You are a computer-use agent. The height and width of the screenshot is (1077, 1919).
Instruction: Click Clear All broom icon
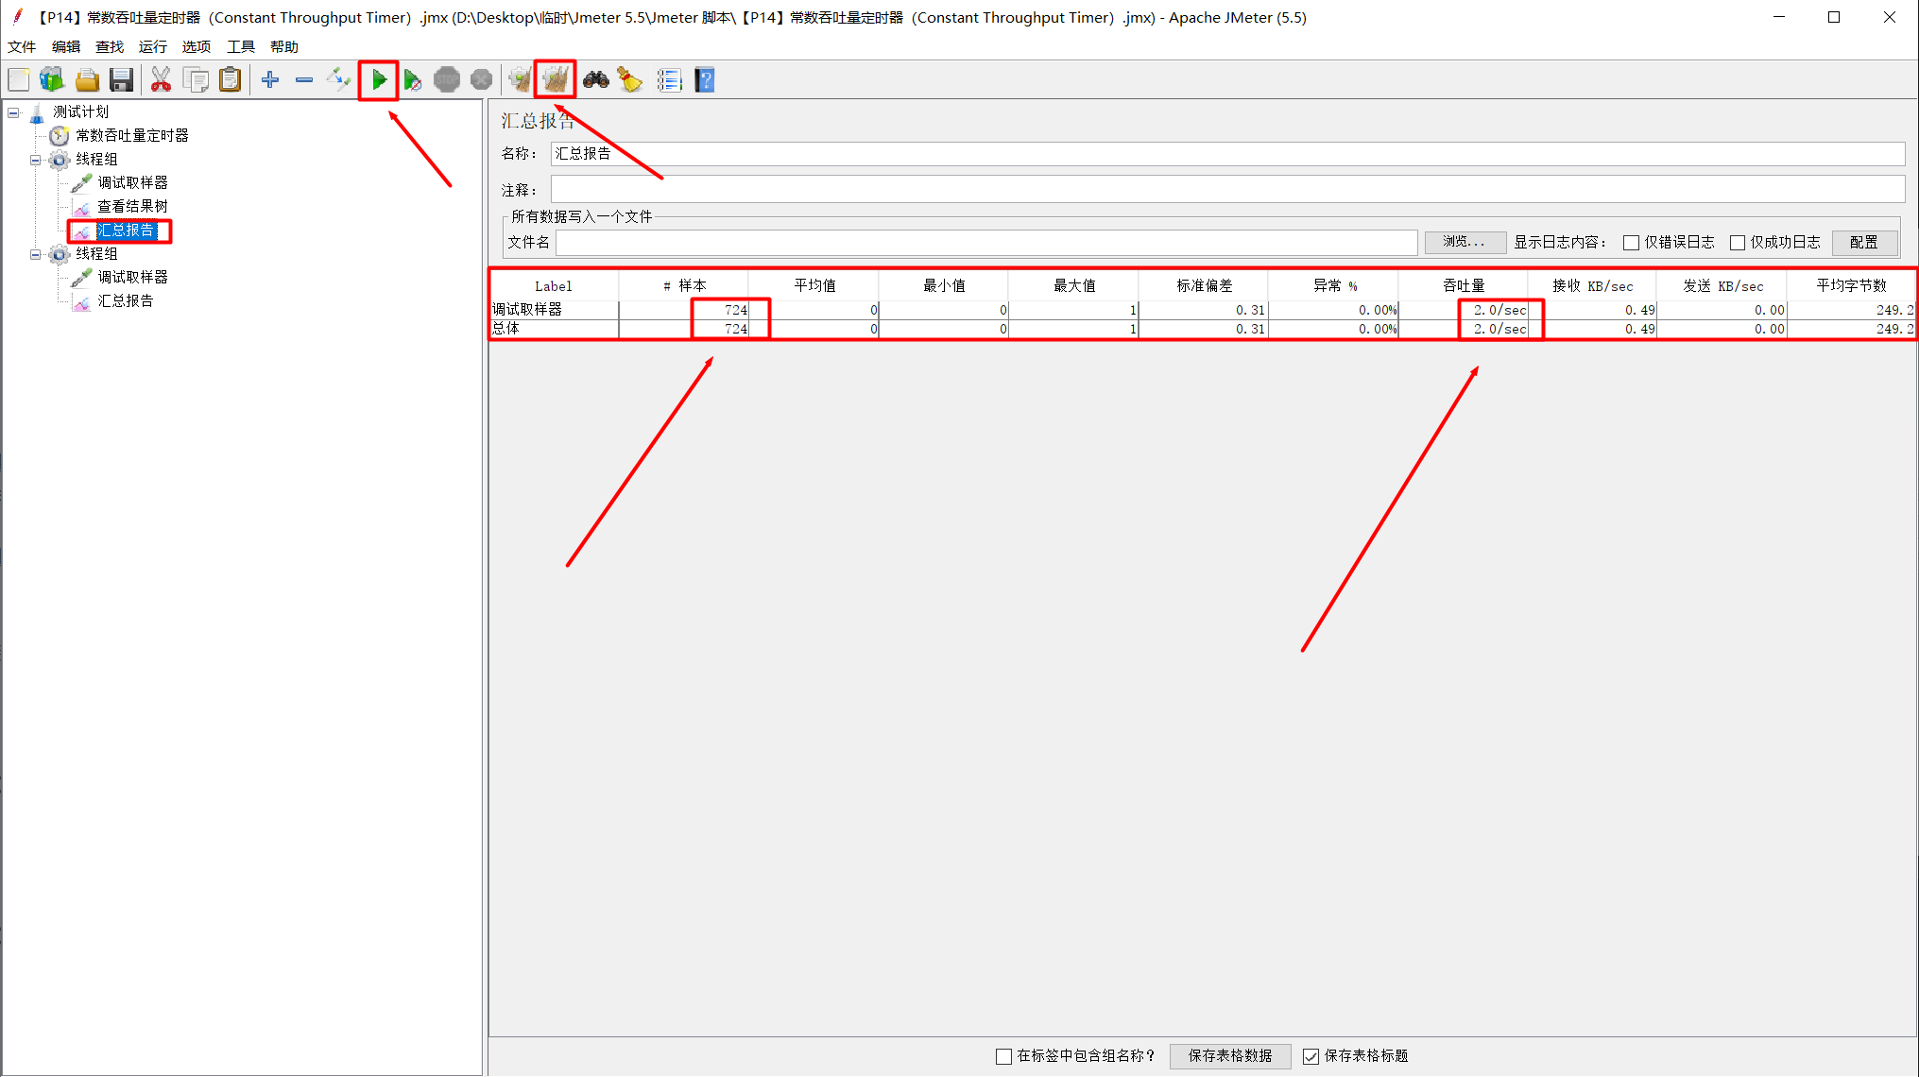(x=555, y=80)
